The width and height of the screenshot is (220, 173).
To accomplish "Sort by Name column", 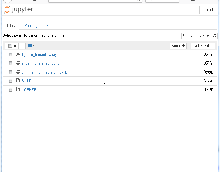I will (178, 46).
